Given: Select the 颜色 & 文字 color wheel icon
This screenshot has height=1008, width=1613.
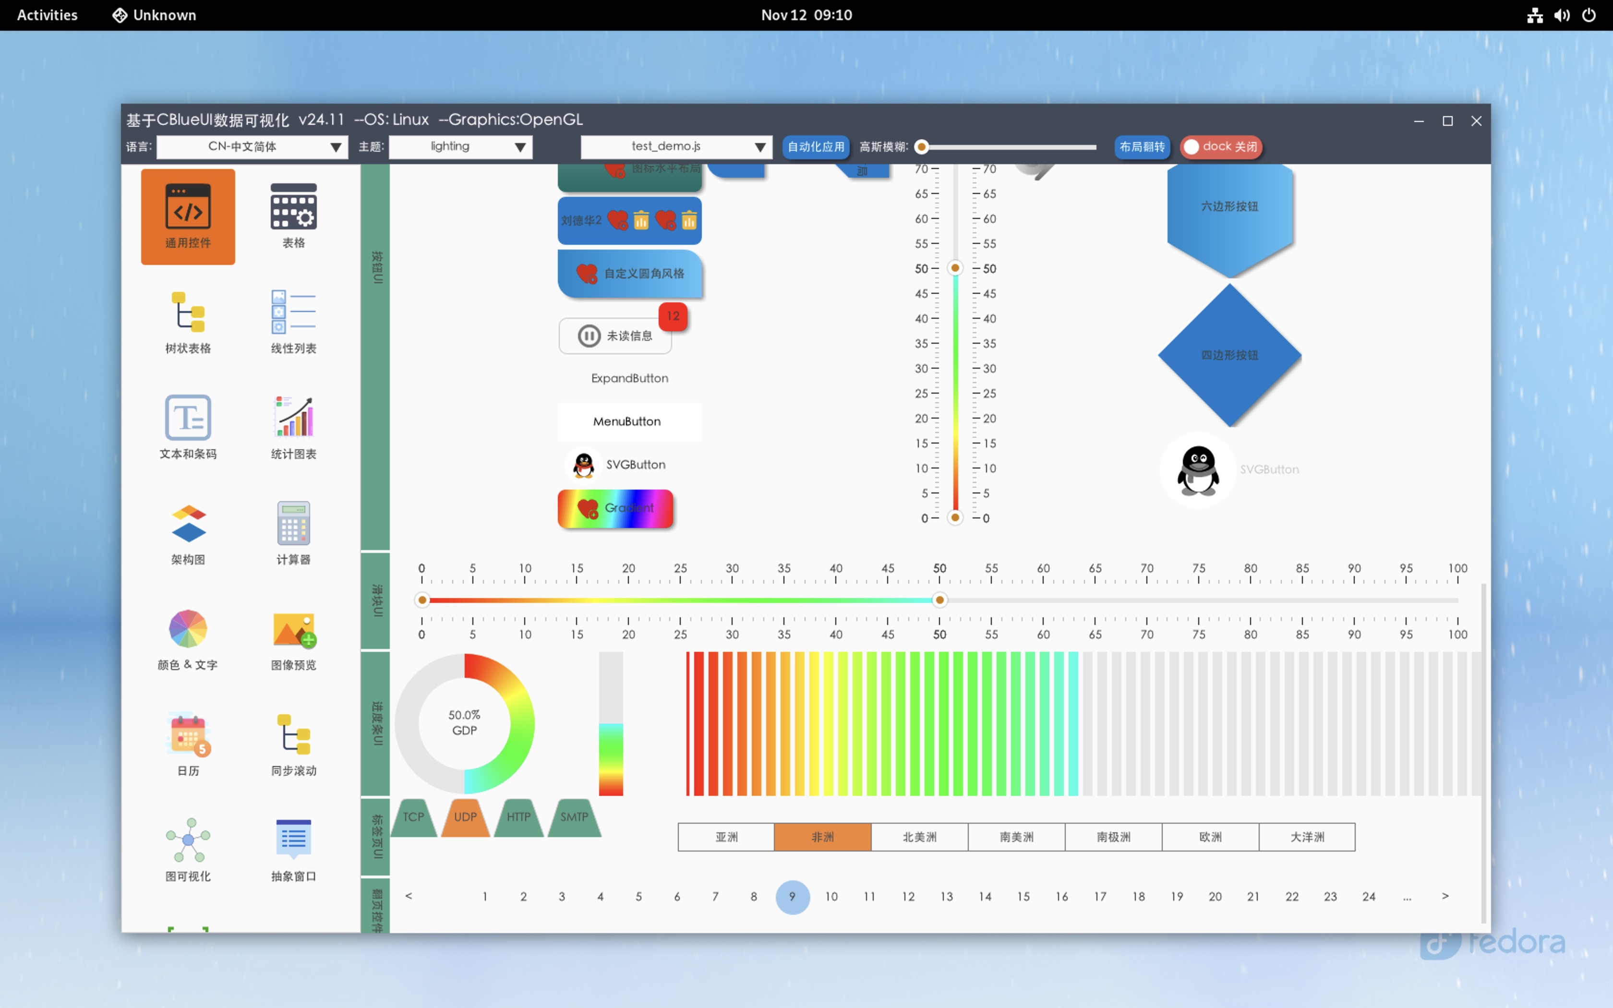Looking at the screenshot, I should tap(188, 629).
